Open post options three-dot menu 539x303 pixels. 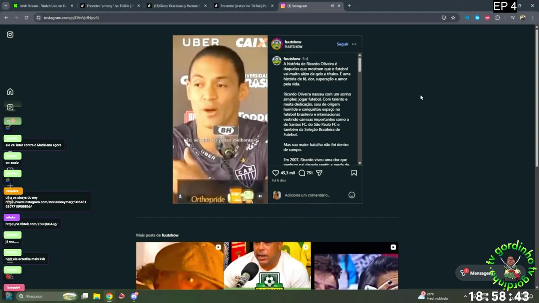[x=354, y=44]
